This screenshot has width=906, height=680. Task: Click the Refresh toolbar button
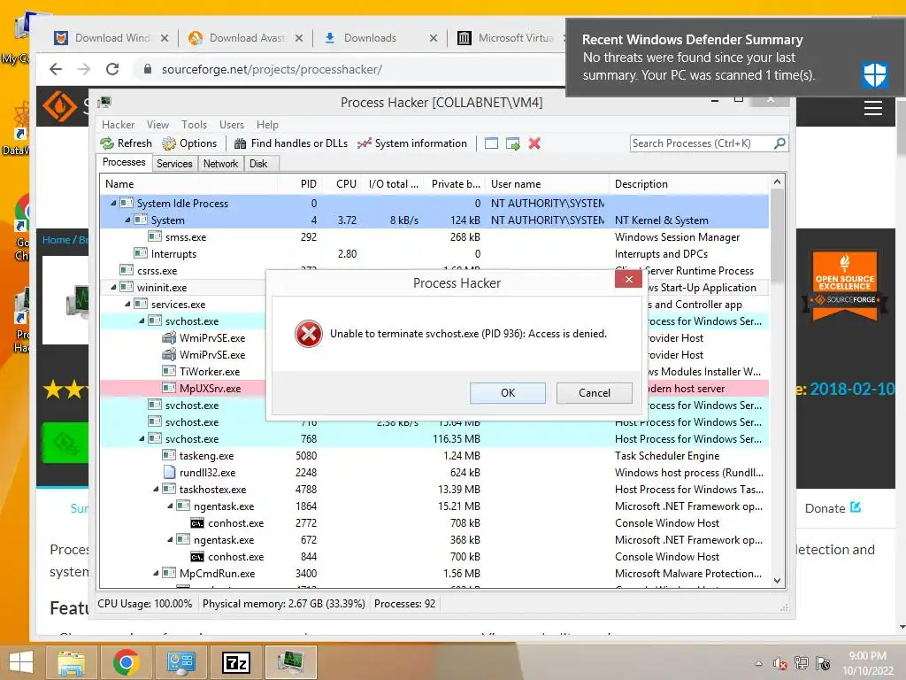point(126,143)
